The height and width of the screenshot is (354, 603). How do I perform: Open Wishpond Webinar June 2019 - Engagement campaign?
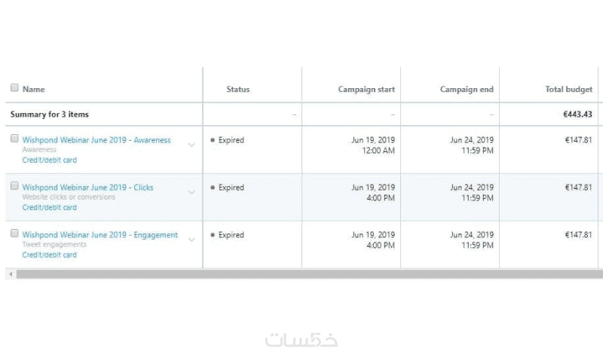100,235
